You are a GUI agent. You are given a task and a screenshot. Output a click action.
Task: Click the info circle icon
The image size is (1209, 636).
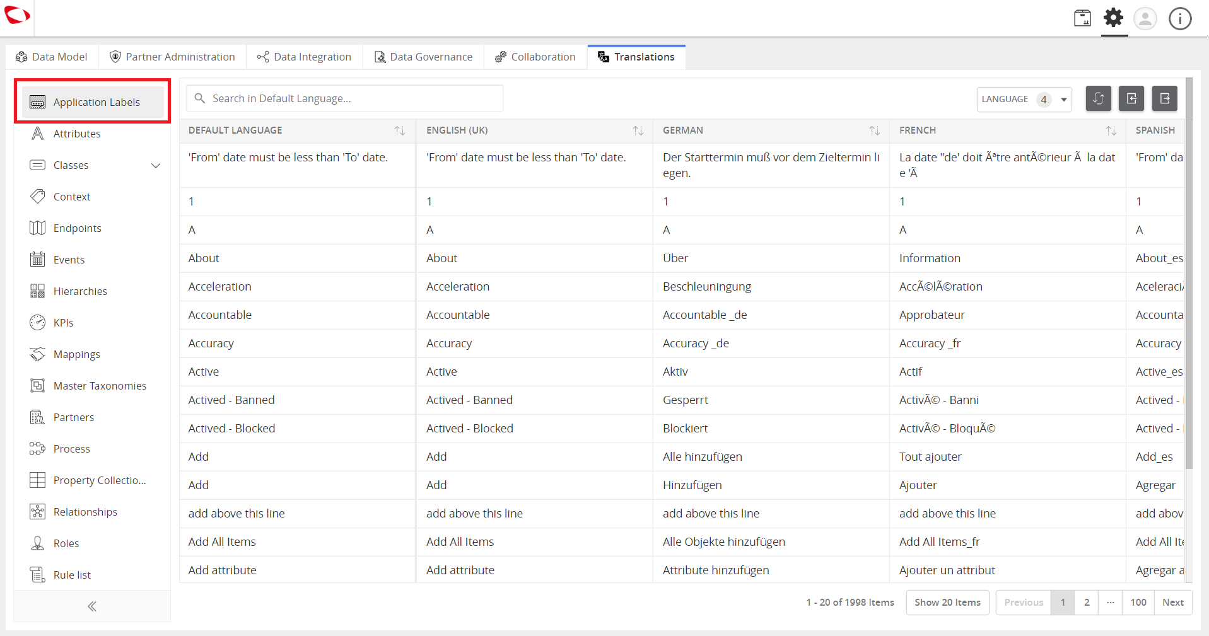[x=1180, y=18]
